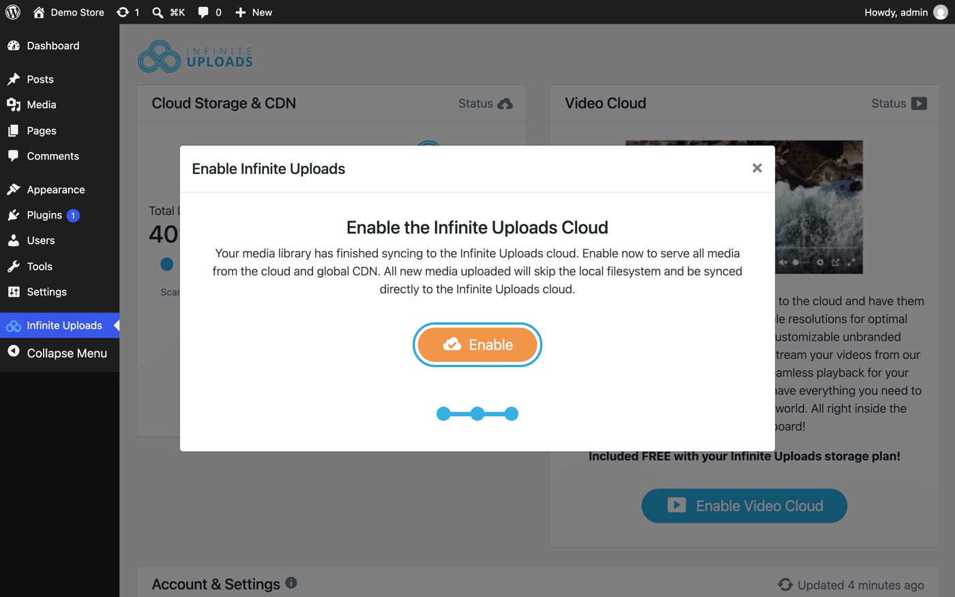Click the Collapse Menu arrow icon

point(14,351)
